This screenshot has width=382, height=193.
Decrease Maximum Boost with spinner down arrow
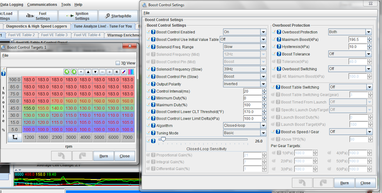pos(369,41)
